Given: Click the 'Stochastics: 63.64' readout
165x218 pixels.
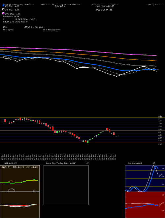Looking at the screenshot, I should point(11,17).
